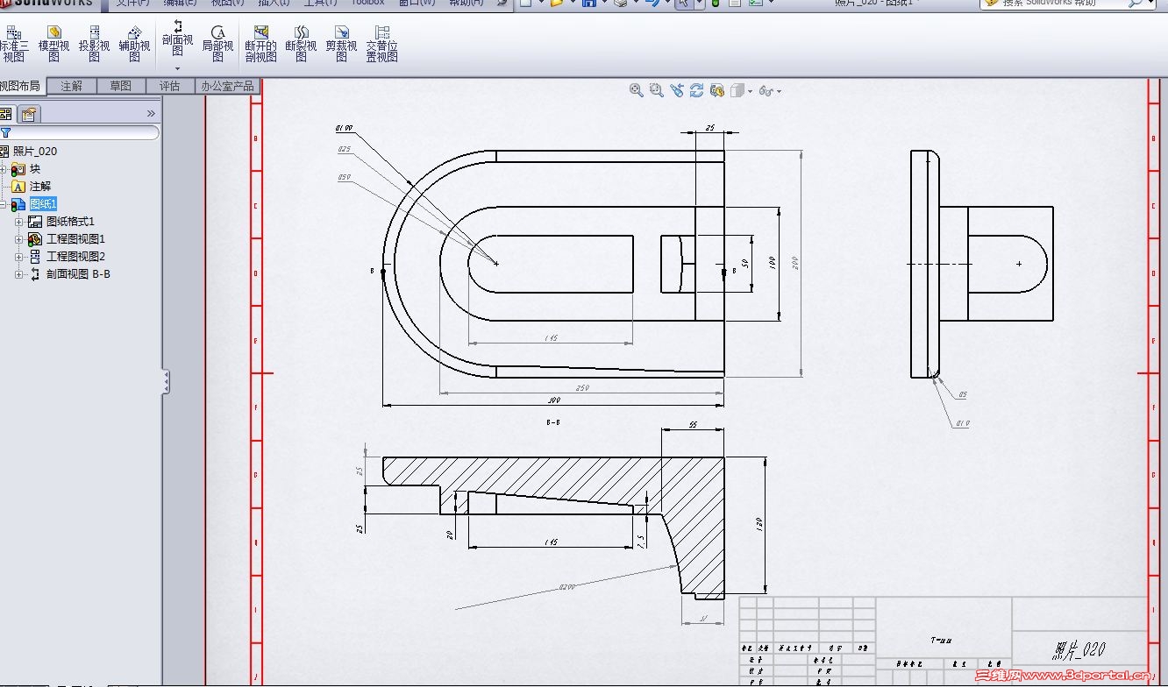Image resolution: width=1168 pixels, height=687 pixels.
Task: Open the Display Style dropdown arrow
Action: pyautogui.click(x=750, y=91)
